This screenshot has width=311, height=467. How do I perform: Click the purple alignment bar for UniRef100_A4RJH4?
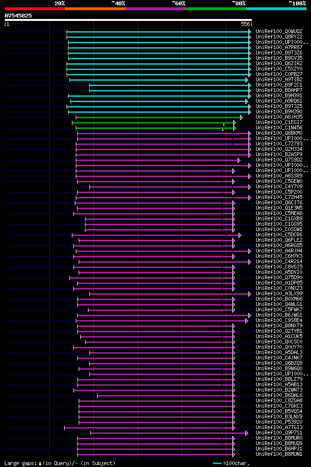(x=163, y=251)
